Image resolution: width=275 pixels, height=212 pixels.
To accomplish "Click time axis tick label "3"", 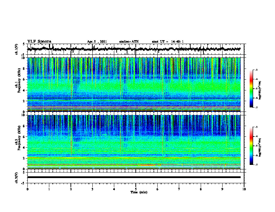I will (92, 189).
